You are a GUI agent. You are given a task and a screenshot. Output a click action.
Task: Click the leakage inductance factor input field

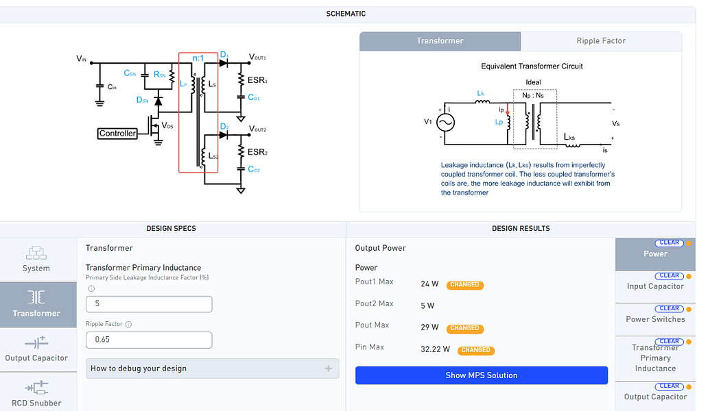click(x=149, y=304)
